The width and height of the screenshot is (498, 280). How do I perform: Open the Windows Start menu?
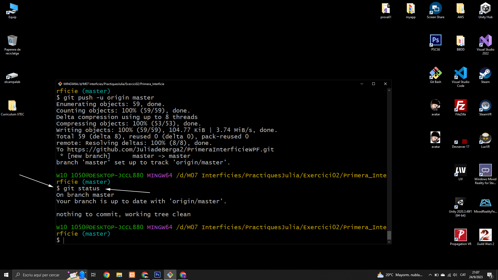coord(6,275)
